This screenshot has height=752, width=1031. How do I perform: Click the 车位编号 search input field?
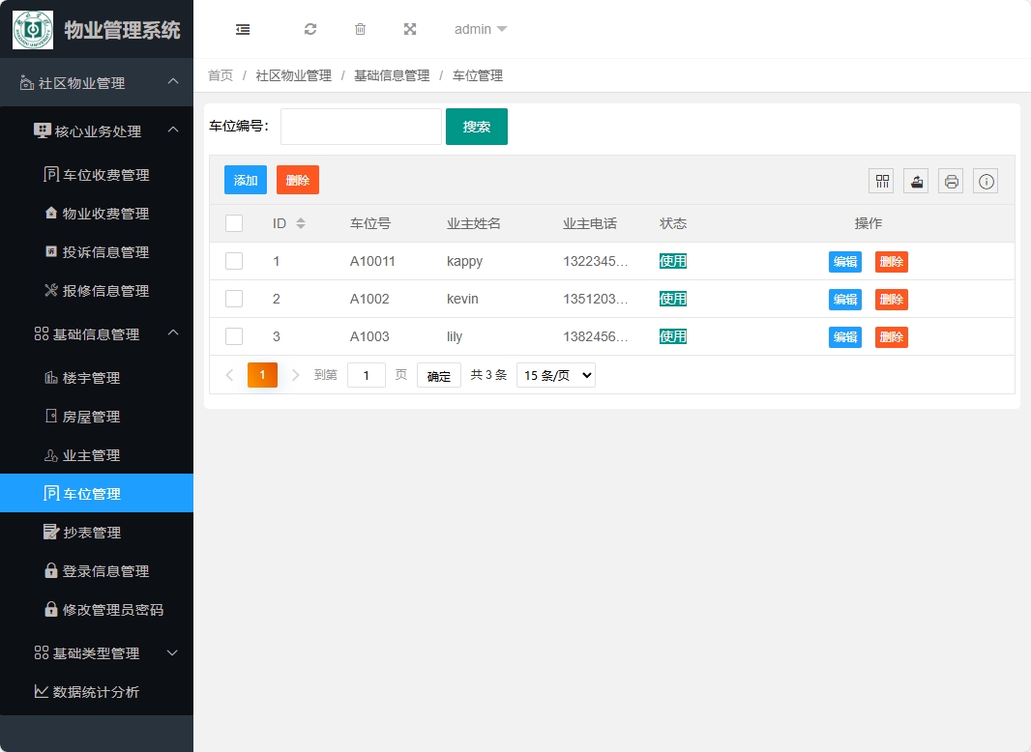point(360,126)
